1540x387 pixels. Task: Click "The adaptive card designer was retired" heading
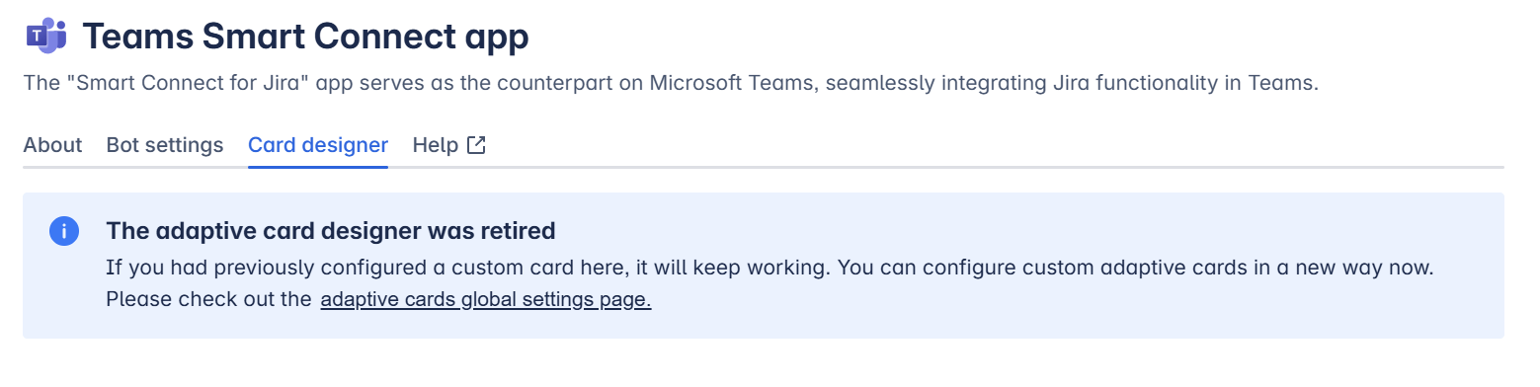coord(331,231)
